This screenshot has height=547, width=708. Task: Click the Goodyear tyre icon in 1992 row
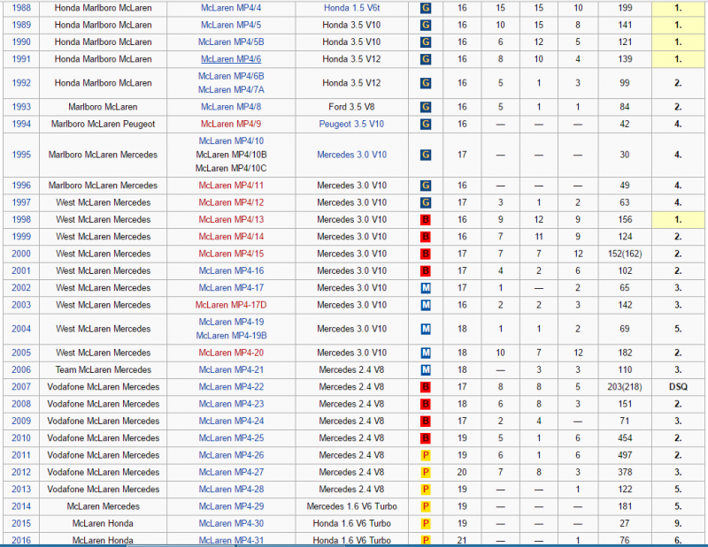(x=426, y=83)
